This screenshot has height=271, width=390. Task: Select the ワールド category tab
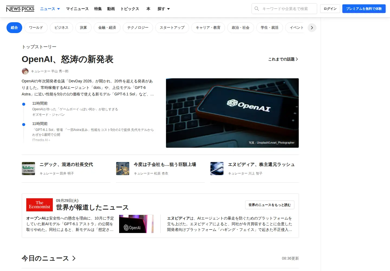pos(36,28)
